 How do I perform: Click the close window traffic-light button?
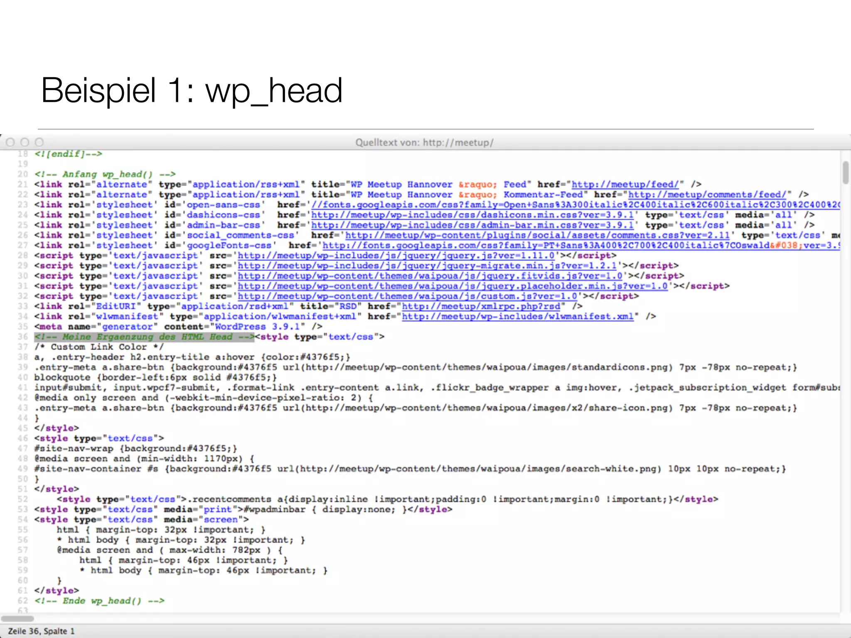point(10,142)
